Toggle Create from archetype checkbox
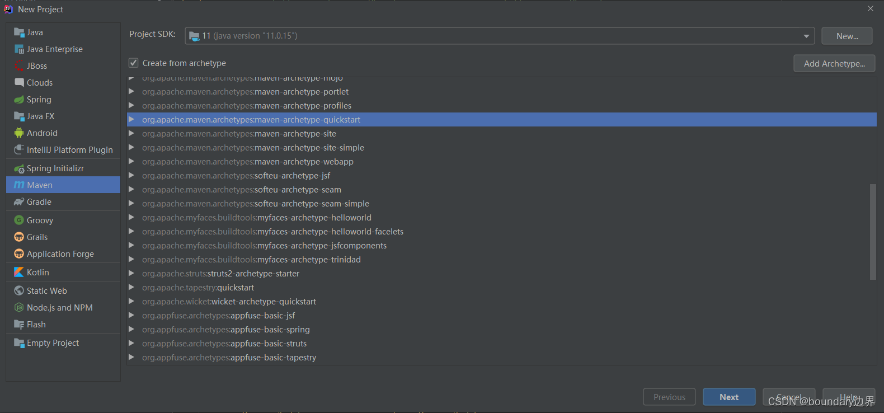The width and height of the screenshot is (884, 413). 133,63
